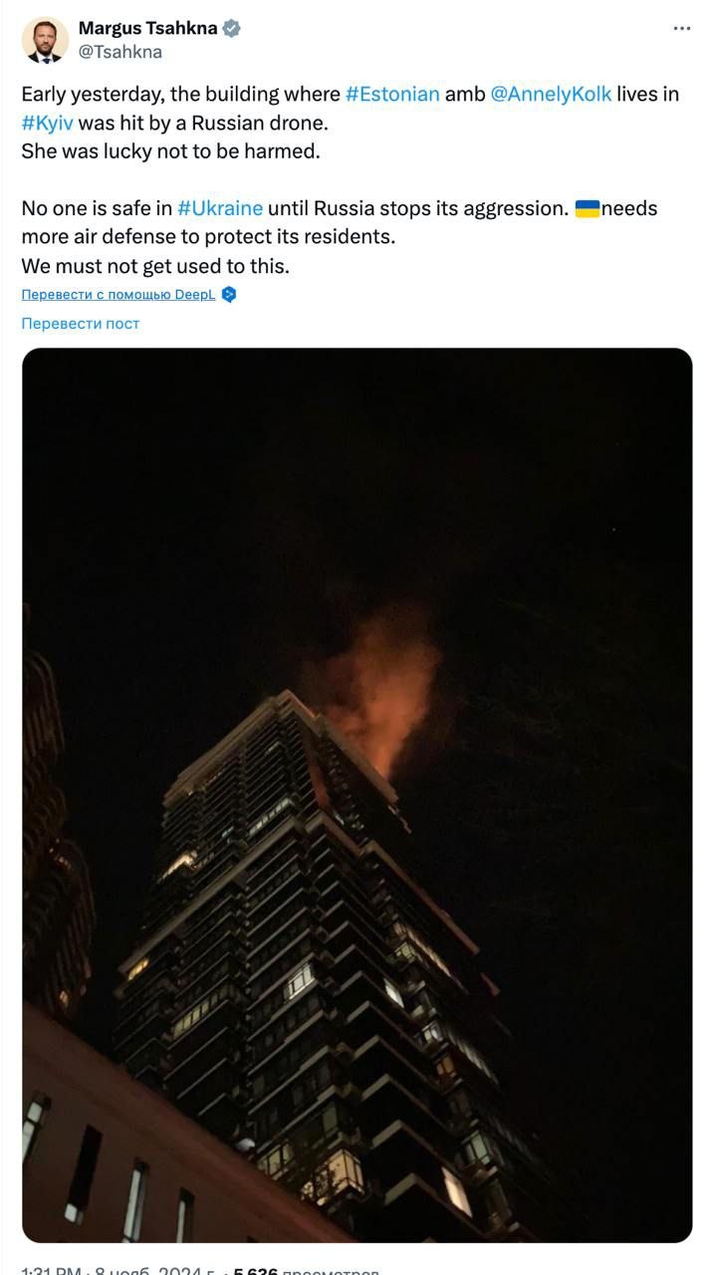709x1275 pixels.
Task: Open Margus Tsahkna's profile avatar
Action: point(45,40)
